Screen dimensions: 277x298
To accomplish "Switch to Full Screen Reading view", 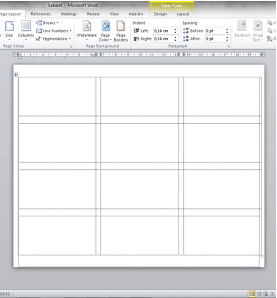I will point(259,294).
